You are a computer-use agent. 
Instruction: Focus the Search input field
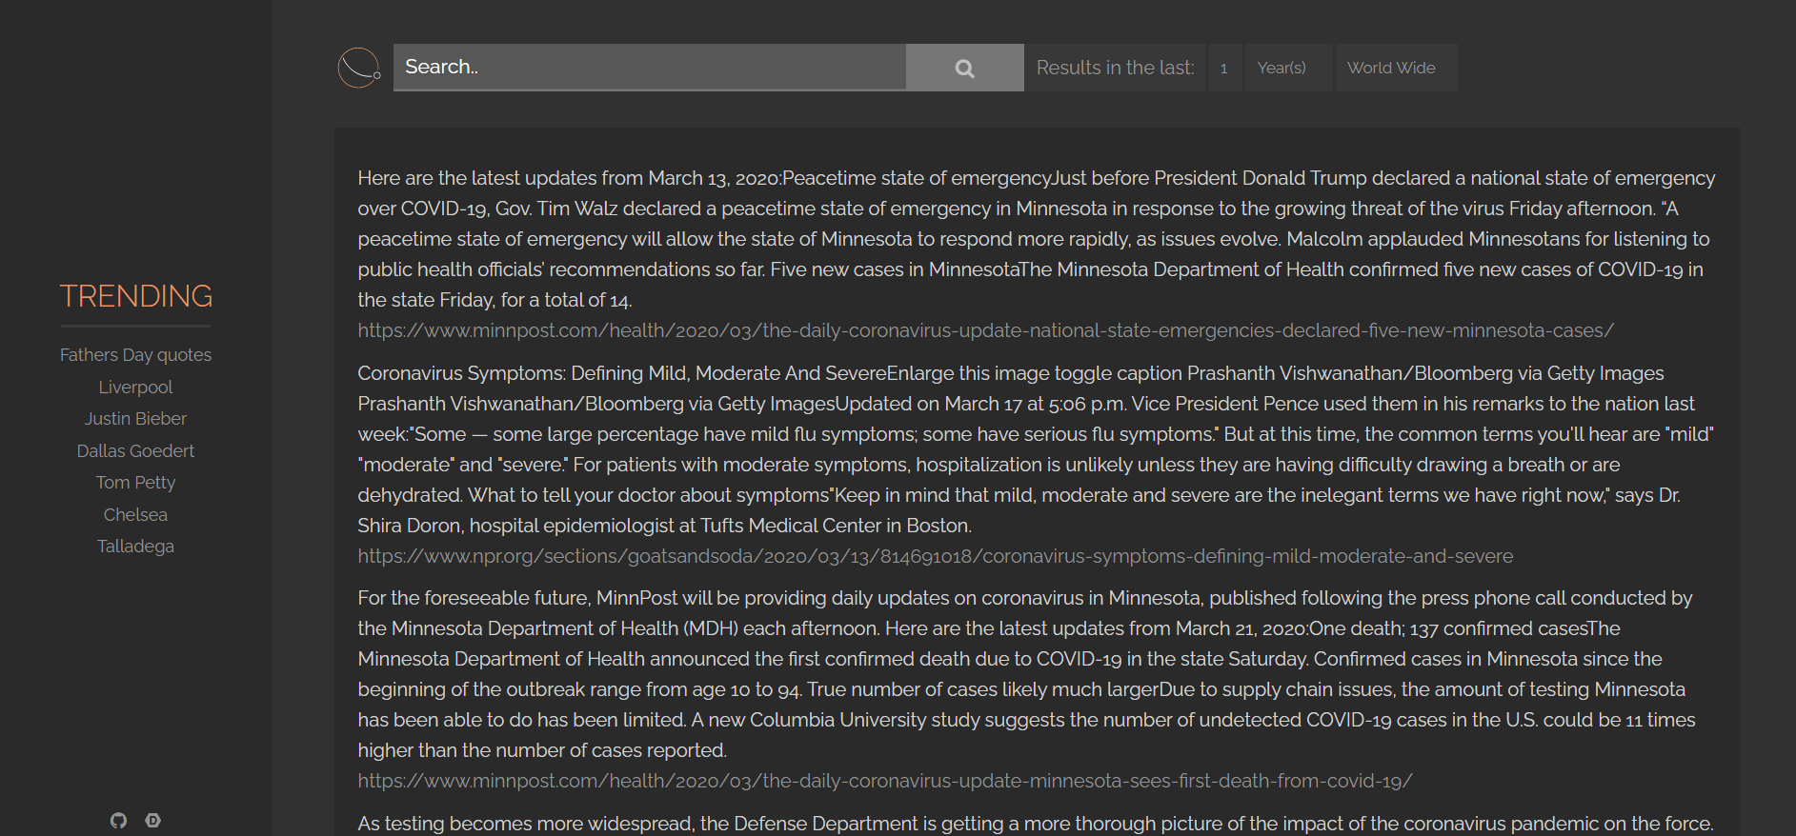(x=650, y=68)
